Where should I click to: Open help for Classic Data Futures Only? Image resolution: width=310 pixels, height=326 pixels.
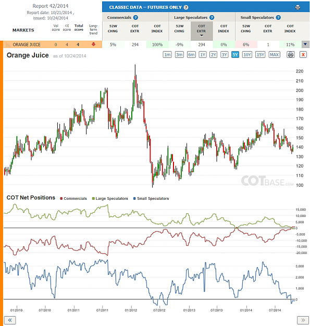[x=186, y=7]
